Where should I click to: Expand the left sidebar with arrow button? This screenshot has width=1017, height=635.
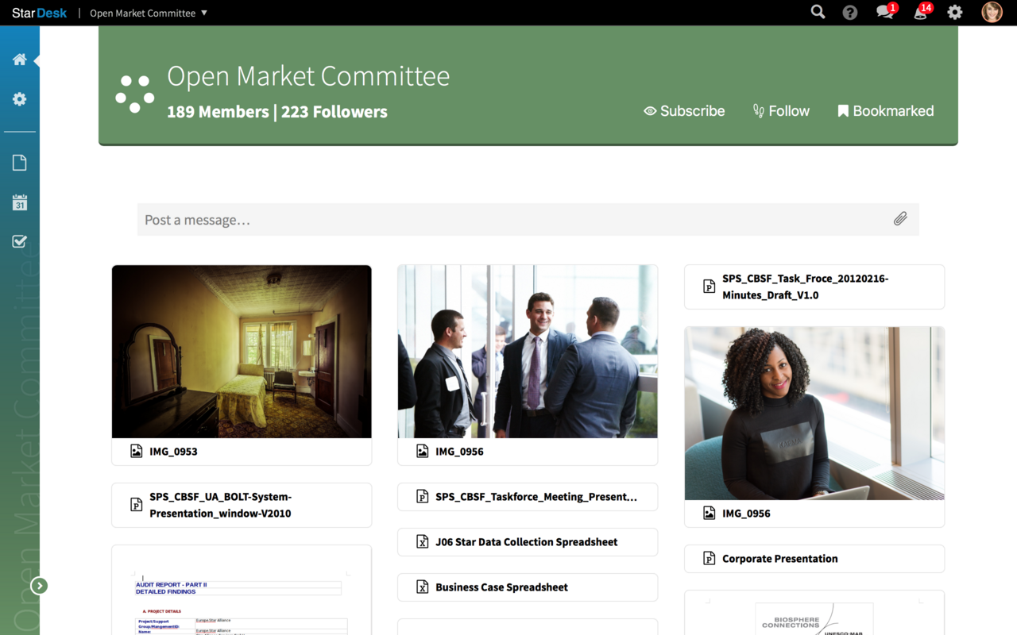click(39, 586)
